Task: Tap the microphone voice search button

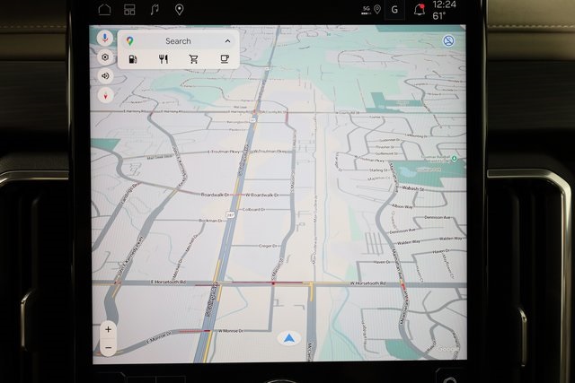Action: click(x=105, y=38)
